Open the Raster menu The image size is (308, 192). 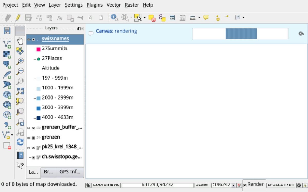(132, 5)
